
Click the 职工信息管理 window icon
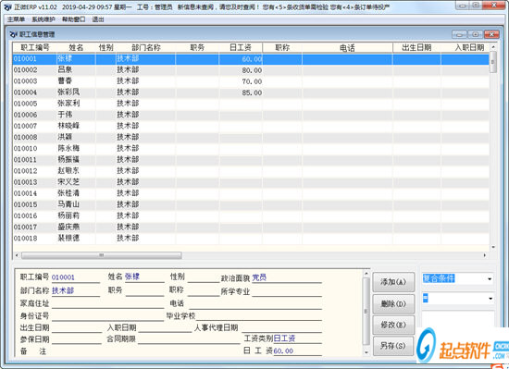[13, 34]
